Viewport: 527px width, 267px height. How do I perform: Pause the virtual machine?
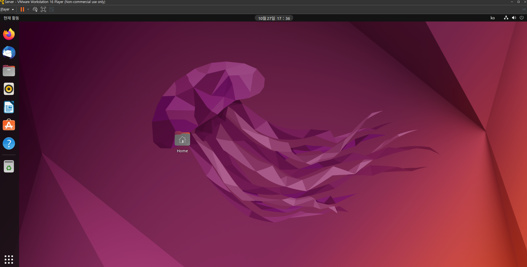click(22, 9)
